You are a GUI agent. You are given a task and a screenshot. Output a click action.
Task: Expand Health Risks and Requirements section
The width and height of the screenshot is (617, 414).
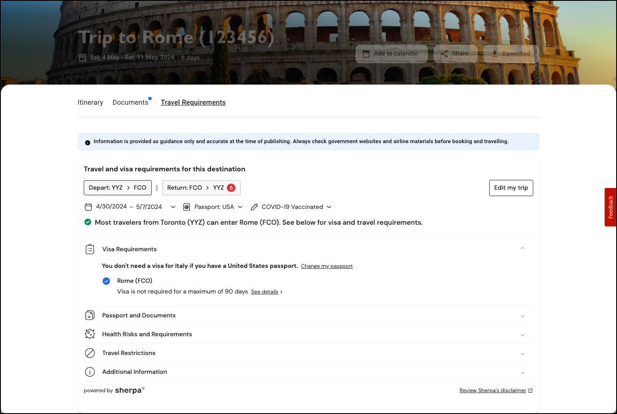point(308,334)
